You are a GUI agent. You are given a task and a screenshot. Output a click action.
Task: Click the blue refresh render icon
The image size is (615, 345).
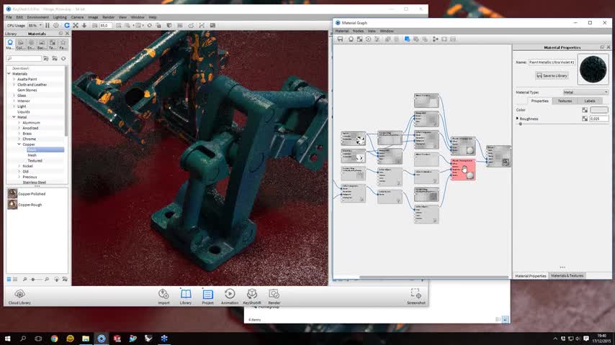pos(67,25)
